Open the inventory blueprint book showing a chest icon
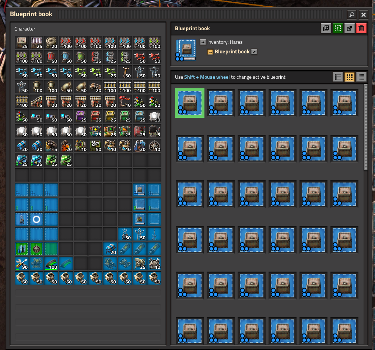Screen dimensions: 375x350 pyautogui.click(x=140, y=190)
